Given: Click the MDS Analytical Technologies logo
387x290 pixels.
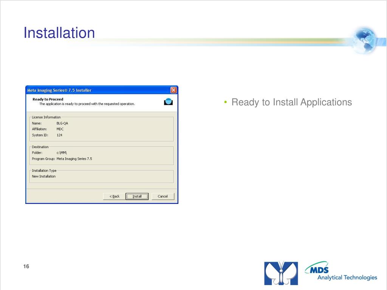Looking at the screenshot, I should coord(341,271).
